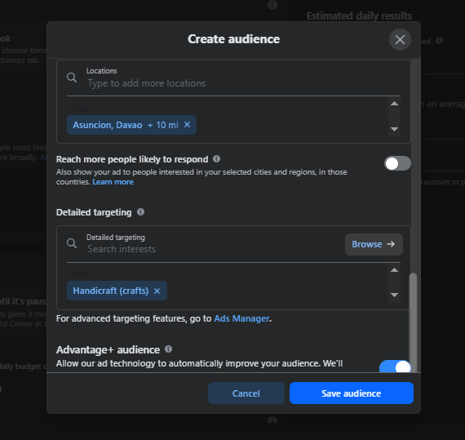The height and width of the screenshot is (440, 465).
Task: Click the Browse button
Action: point(374,244)
